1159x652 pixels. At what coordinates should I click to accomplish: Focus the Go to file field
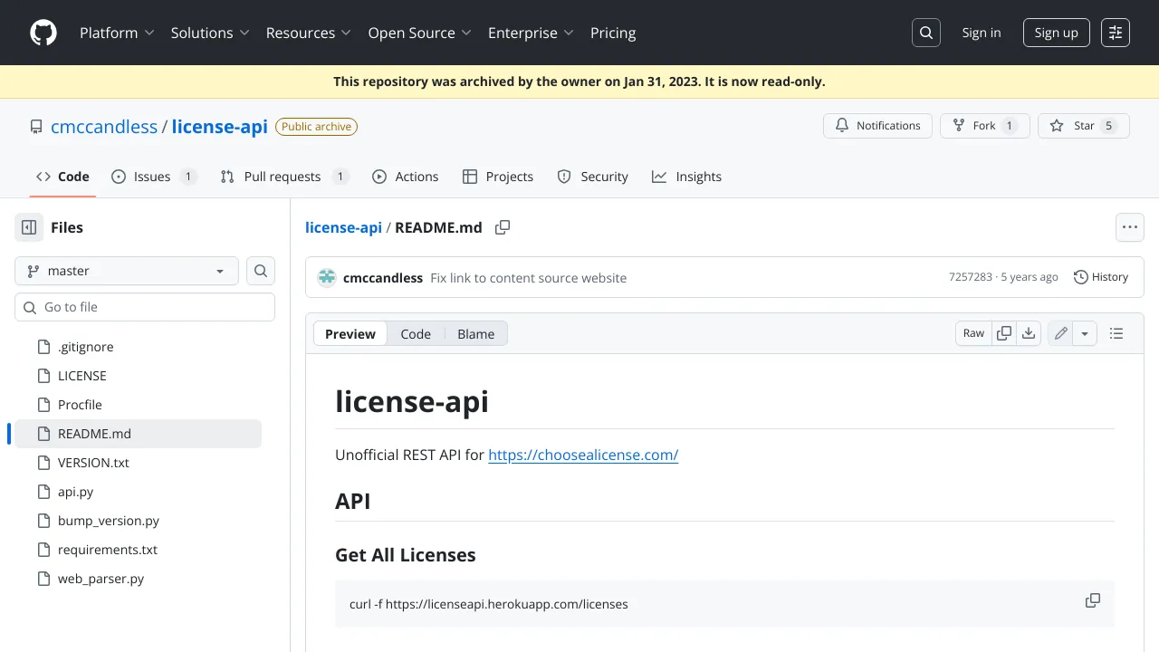pos(145,307)
